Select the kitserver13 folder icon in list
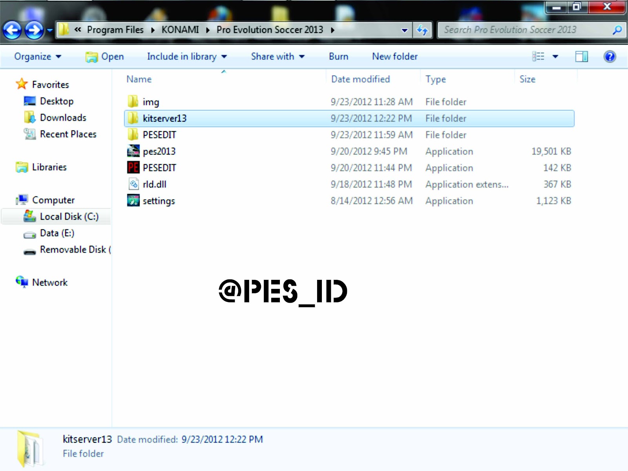 [x=133, y=118]
